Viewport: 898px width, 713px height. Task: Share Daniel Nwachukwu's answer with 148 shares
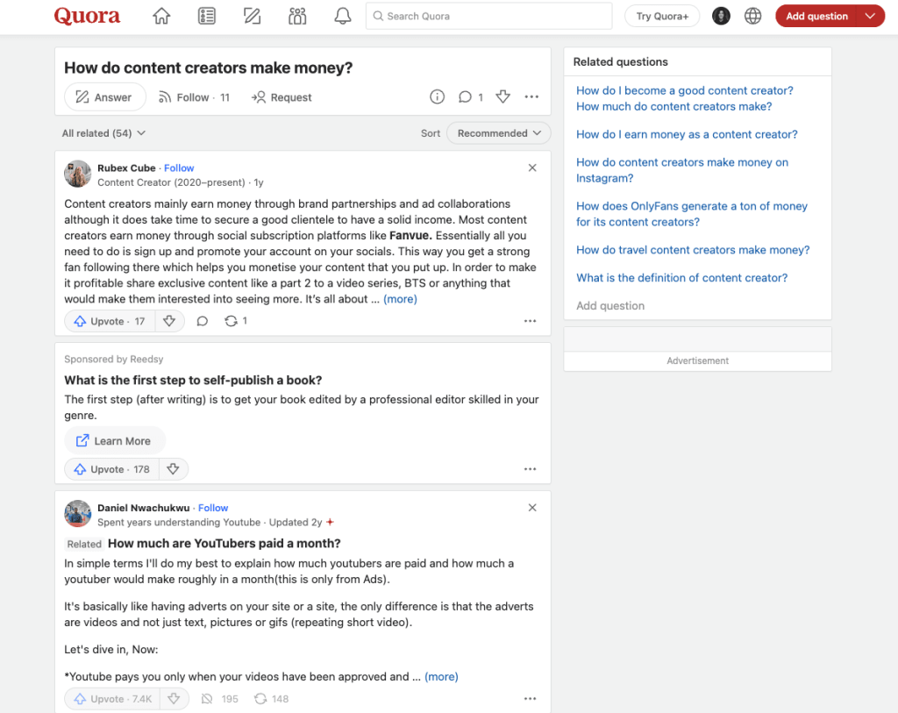tap(272, 699)
